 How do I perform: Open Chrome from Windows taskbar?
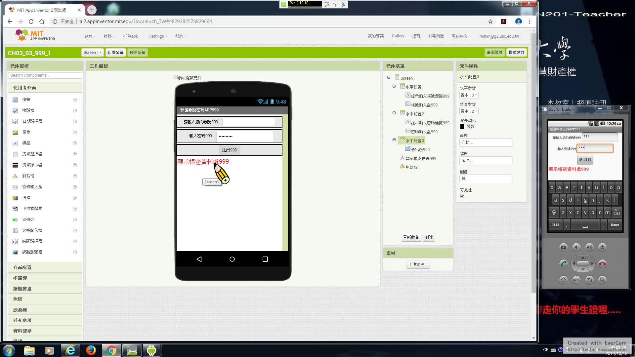click(x=111, y=350)
